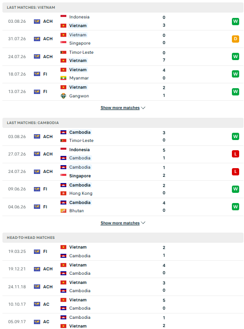This screenshot has height=329, width=244.
Task: Open the Singapore team link in the 31.07.26 match
Action: [x=80, y=43]
